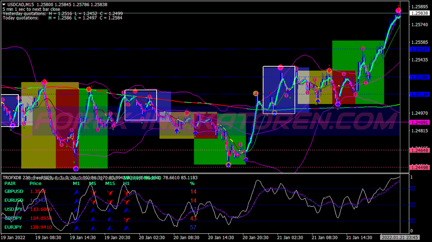432x242 pixels.
Task: Click the magenta 1.24891 price level tag
Action: [x=420, y=123]
